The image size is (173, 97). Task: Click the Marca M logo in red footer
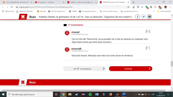(23, 82)
